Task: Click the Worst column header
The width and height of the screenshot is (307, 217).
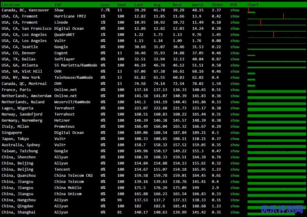Action: tap(198, 5)
